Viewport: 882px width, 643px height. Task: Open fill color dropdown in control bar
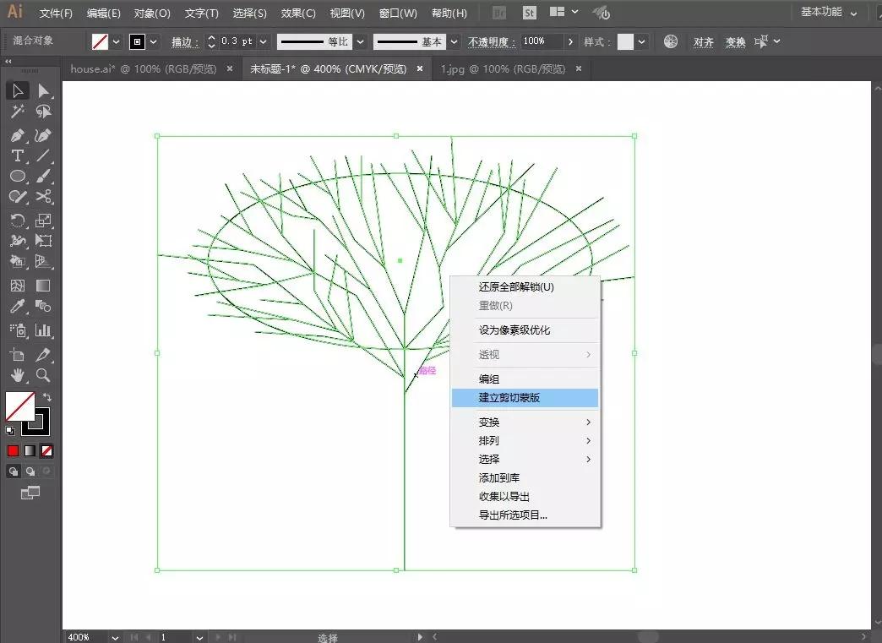[x=116, y=41]
